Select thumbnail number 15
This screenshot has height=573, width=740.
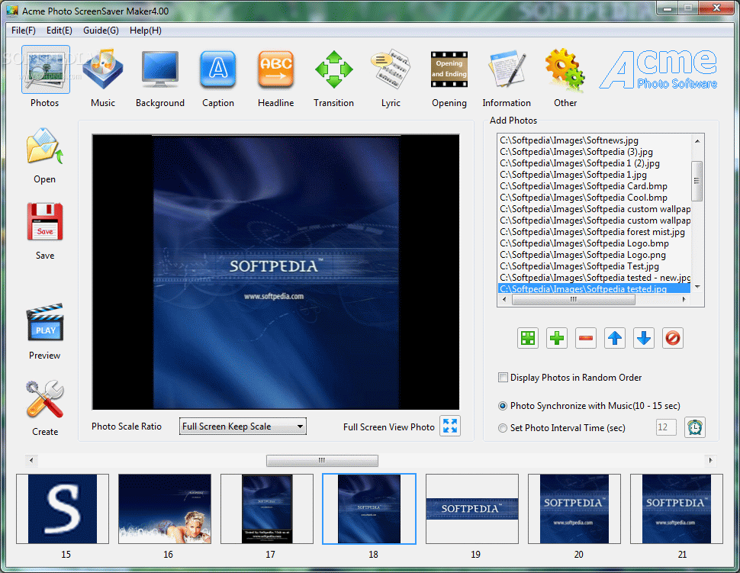point(63,509)
